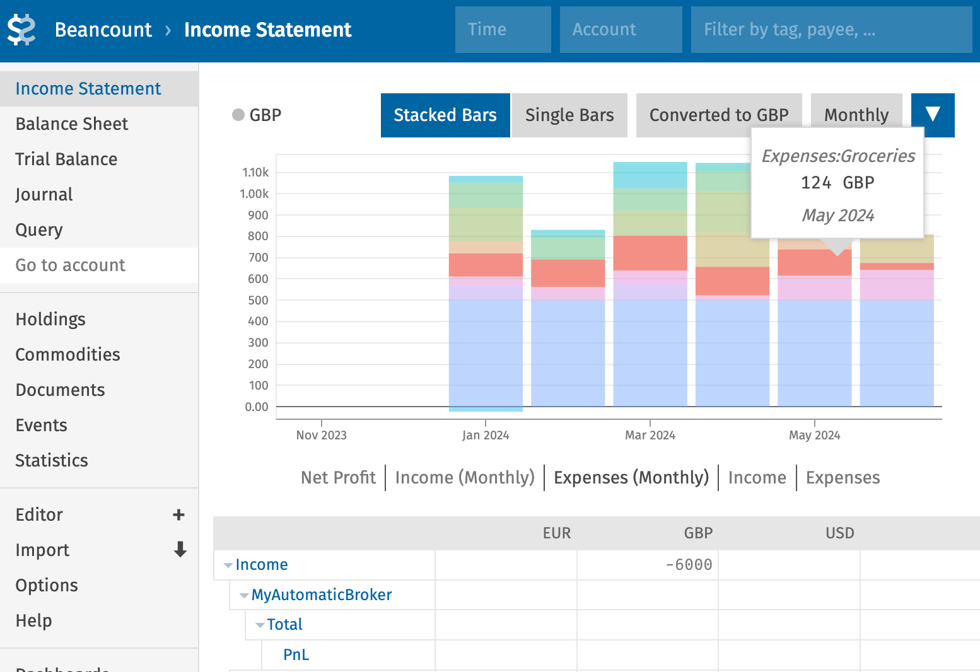
Task: Open the Statistics page
Action: click(x=99, y=461)
